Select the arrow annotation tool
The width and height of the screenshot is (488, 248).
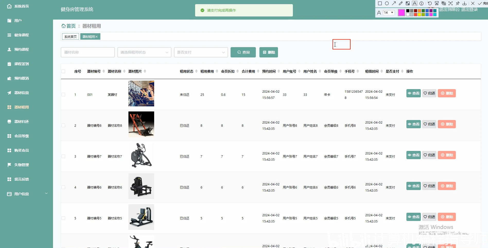[394, 3]
